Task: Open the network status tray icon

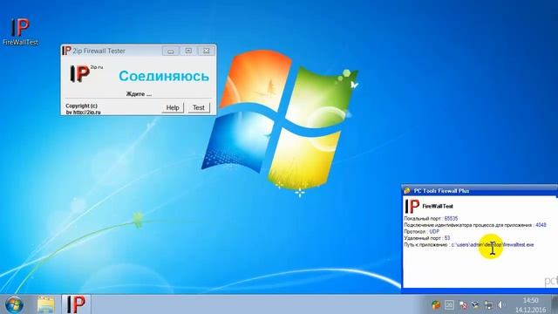Action: pyautogui.click(x=488, y=305)
